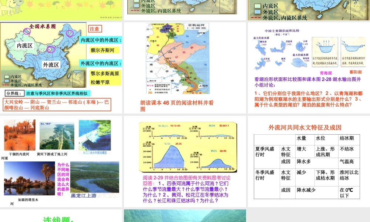Screen dimensions: 370x222
Task: Click the 外流区中的内流区 cyan label
Action: [101, 63]
